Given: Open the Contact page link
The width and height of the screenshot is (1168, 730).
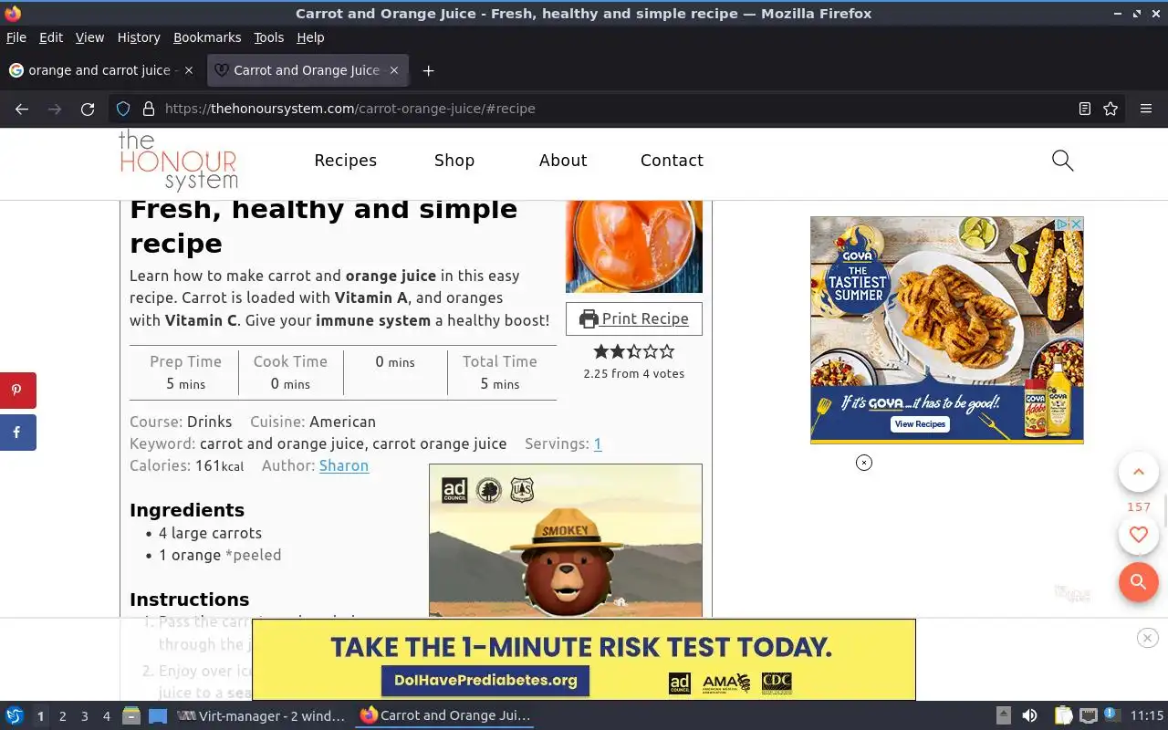Looking at the screenshot, I should click(x=672, y=161).
